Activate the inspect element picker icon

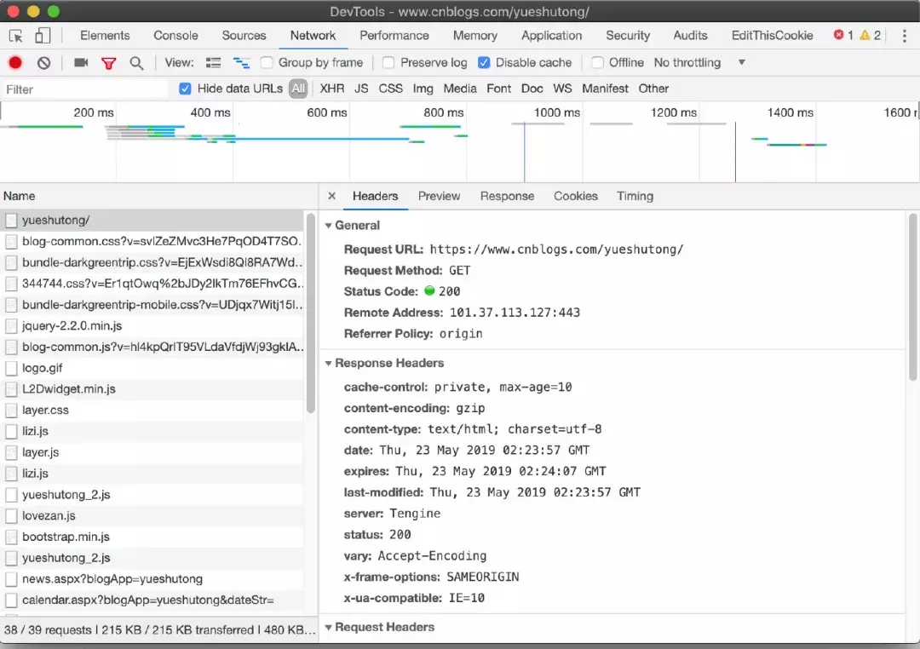16,36
